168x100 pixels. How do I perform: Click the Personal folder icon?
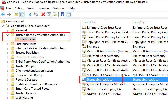click(x=12, y=30)
